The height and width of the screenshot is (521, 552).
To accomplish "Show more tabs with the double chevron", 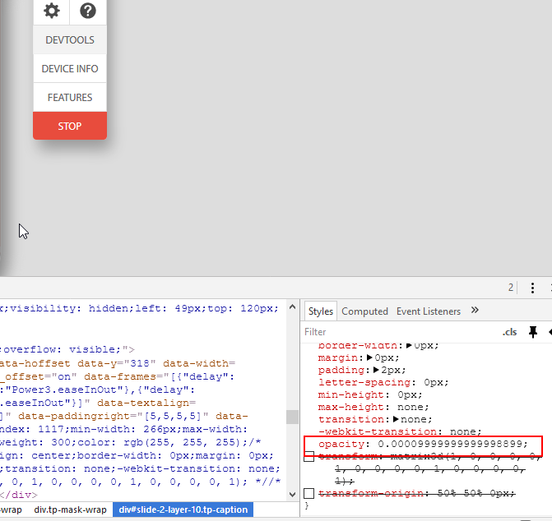I will click(x=475, y=311).
